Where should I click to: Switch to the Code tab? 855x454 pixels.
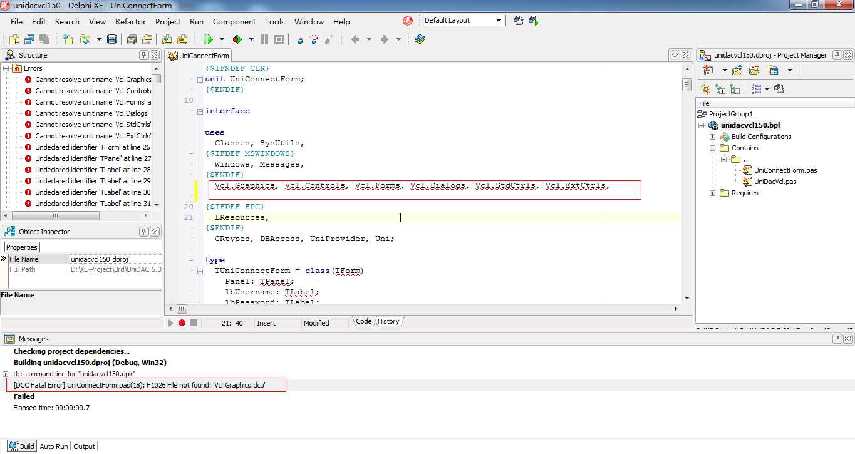point(364,321)
